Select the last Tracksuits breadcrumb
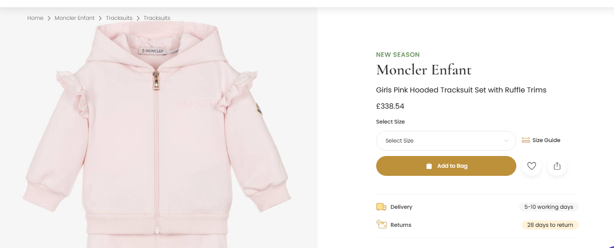The image size is (614, 248). click(157, 18)
